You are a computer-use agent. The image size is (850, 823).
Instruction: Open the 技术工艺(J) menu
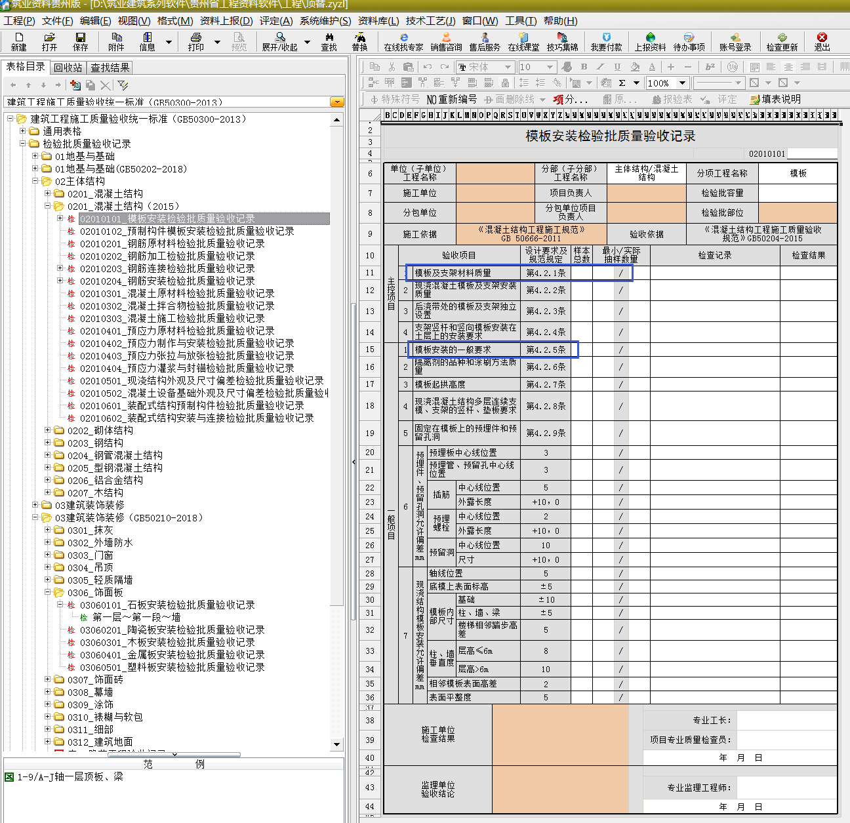pos(431,20)
